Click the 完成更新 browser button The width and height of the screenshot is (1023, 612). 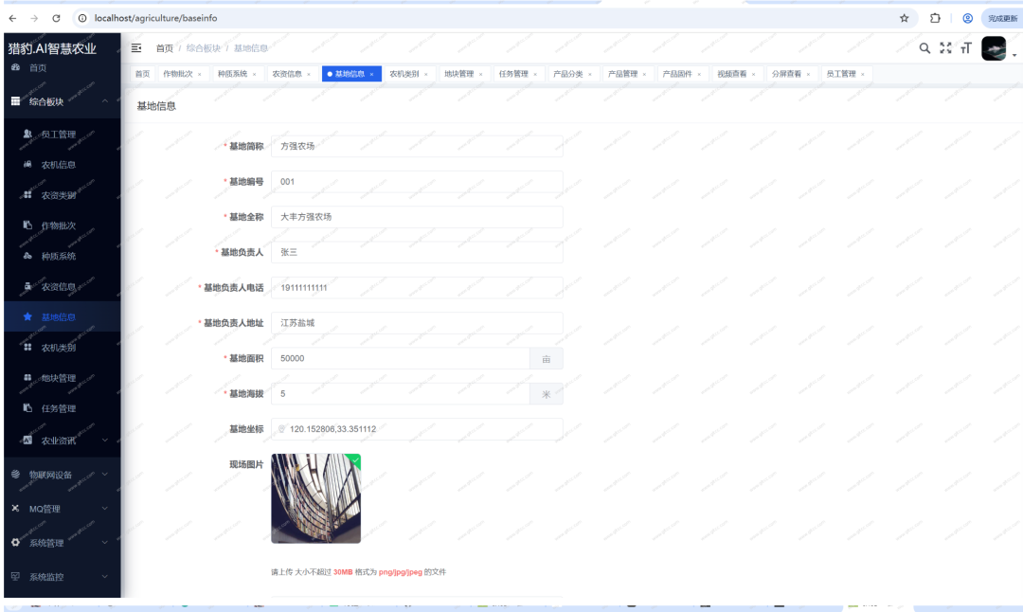click(x=1001, y=18)
